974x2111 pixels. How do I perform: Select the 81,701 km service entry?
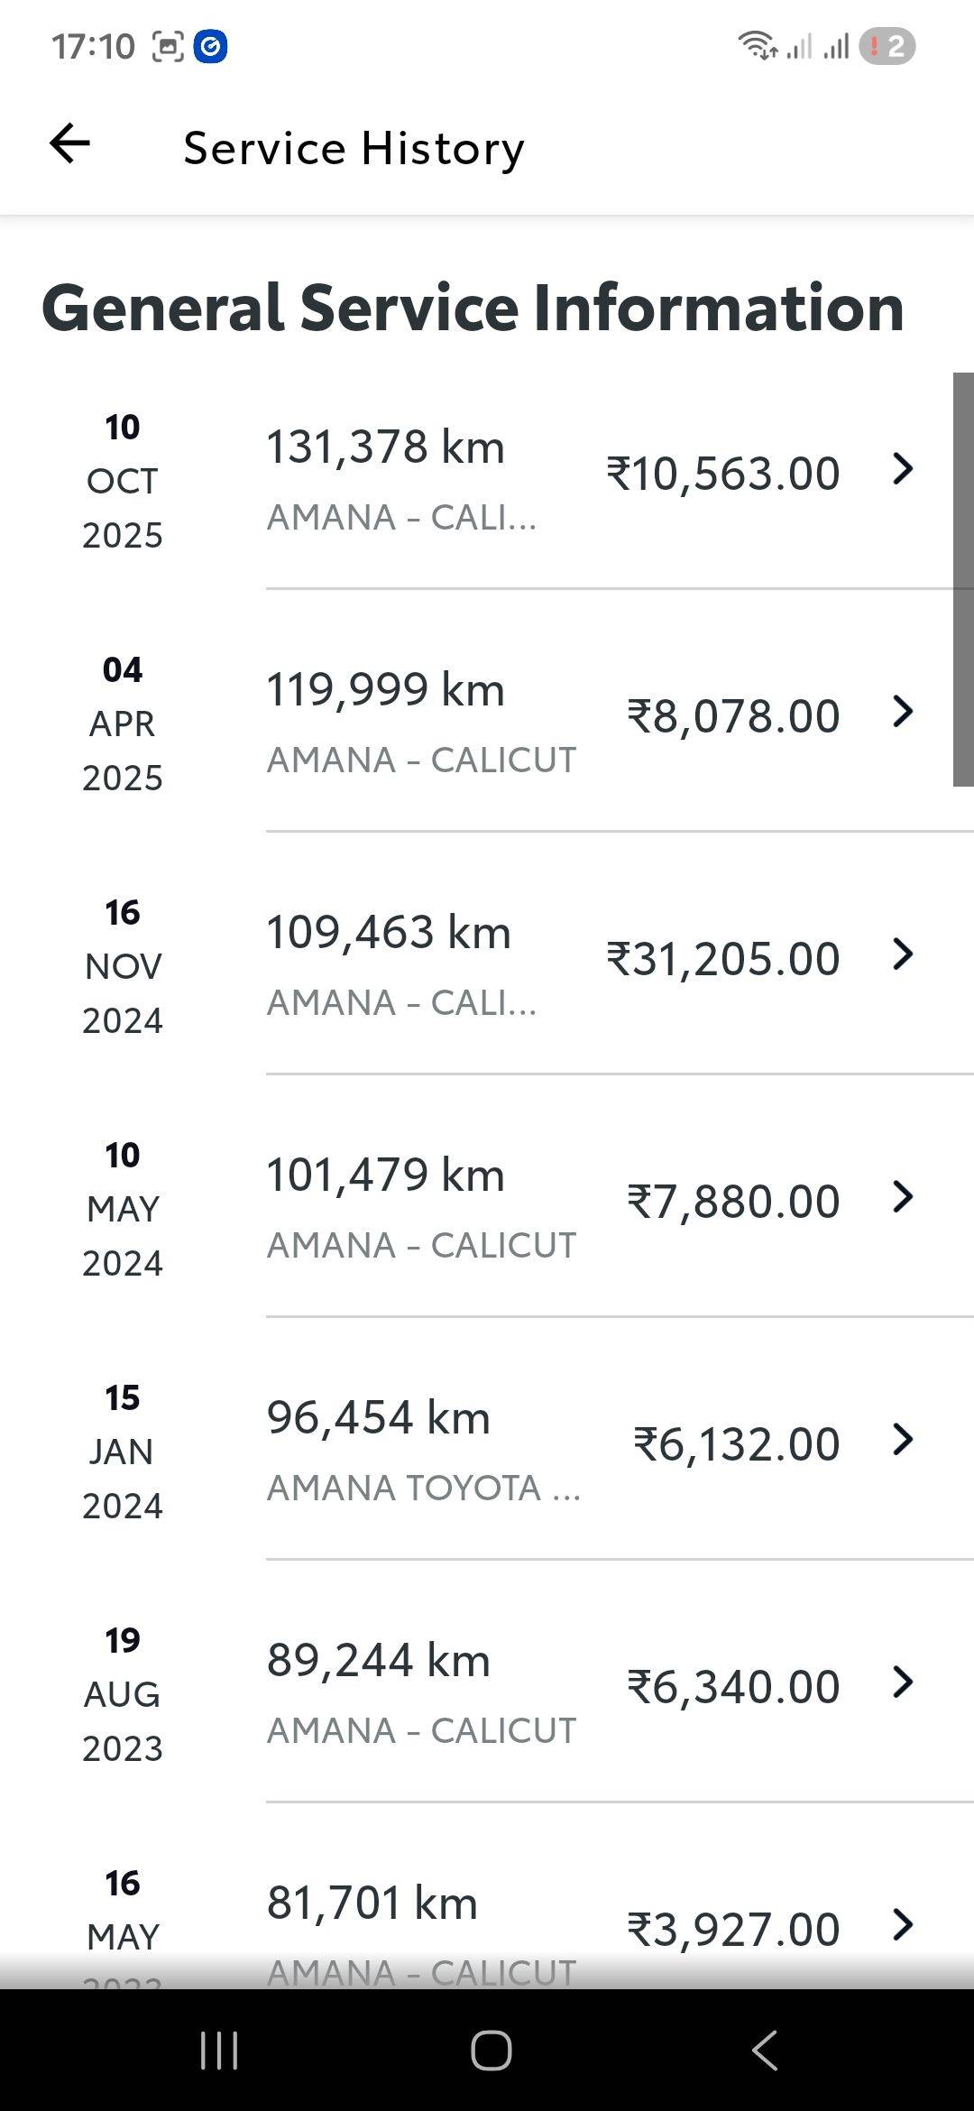click(x=372, y=1904)
